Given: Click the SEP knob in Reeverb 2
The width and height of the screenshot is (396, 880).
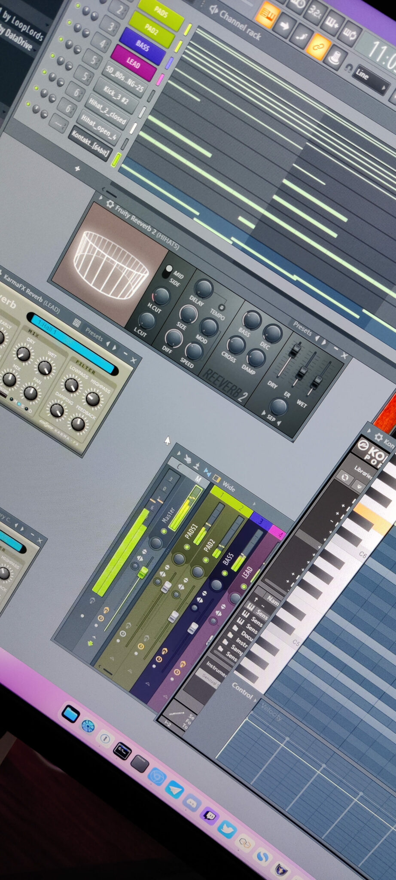Looking at the screenshot, I should (278, 406).
